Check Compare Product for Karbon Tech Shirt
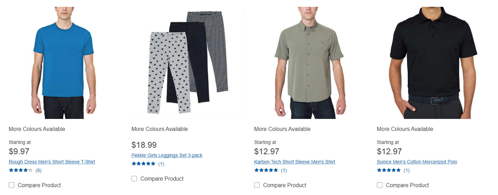The image size is (498, 195). point(257,185)
